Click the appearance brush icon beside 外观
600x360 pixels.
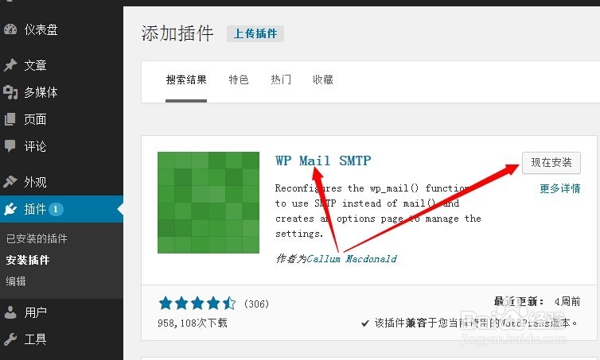pos(10,181)
